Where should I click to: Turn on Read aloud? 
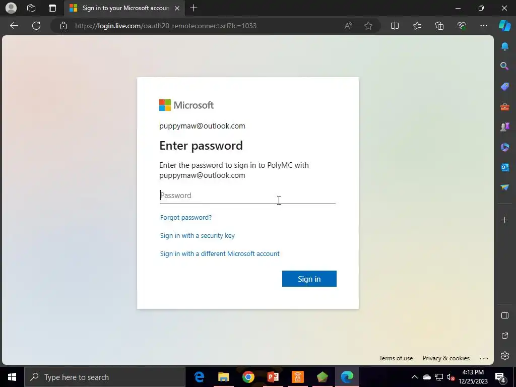point(348,26)
